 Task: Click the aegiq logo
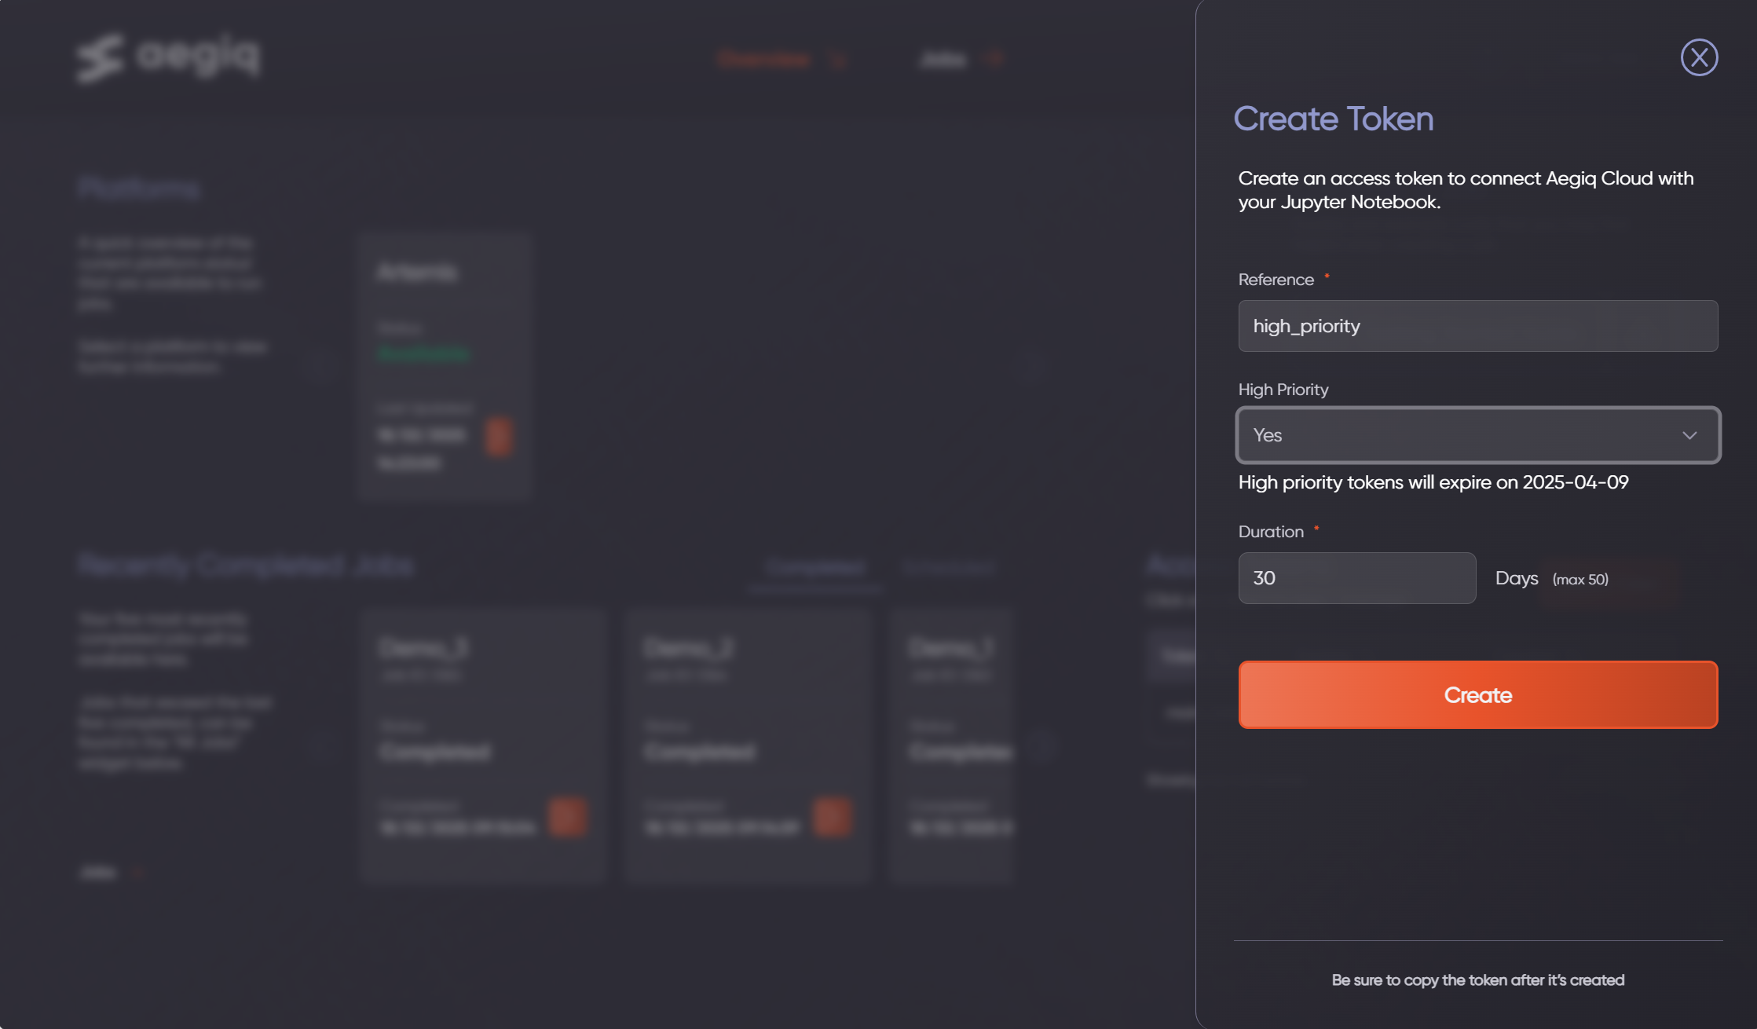point(169,57)
